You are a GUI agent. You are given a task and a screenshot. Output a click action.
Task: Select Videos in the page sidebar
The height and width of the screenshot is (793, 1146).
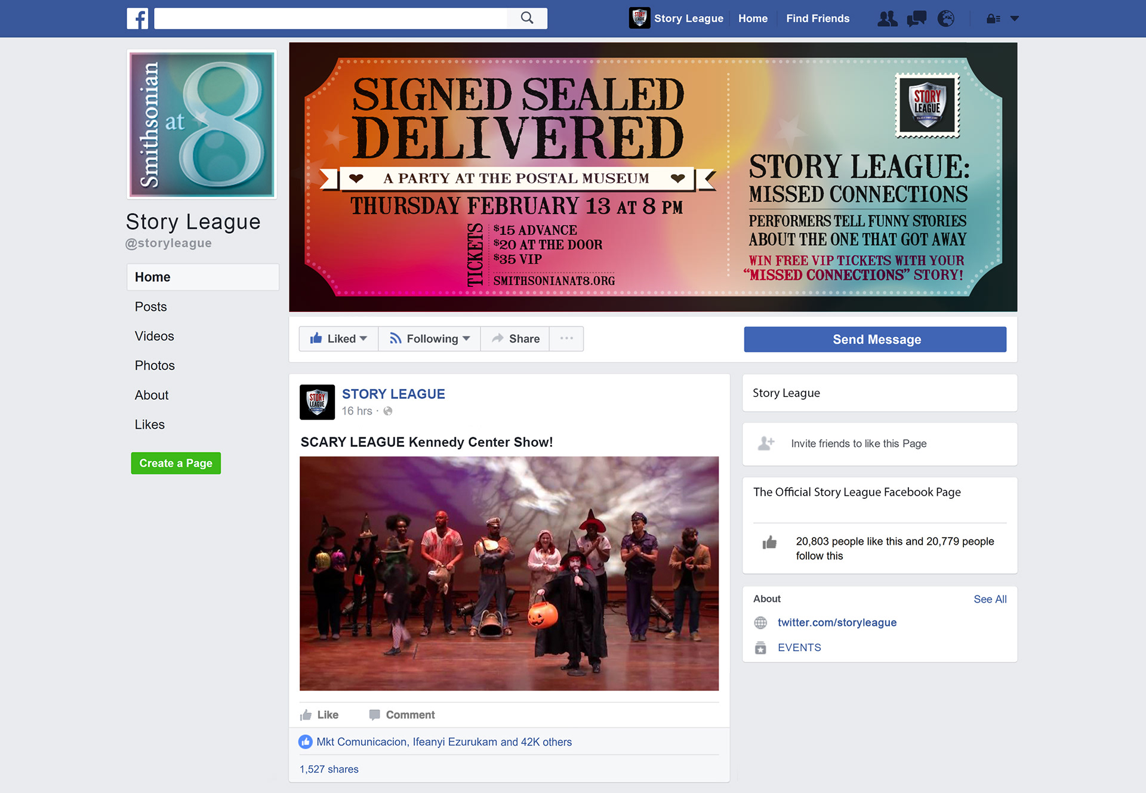pos(155,336)
